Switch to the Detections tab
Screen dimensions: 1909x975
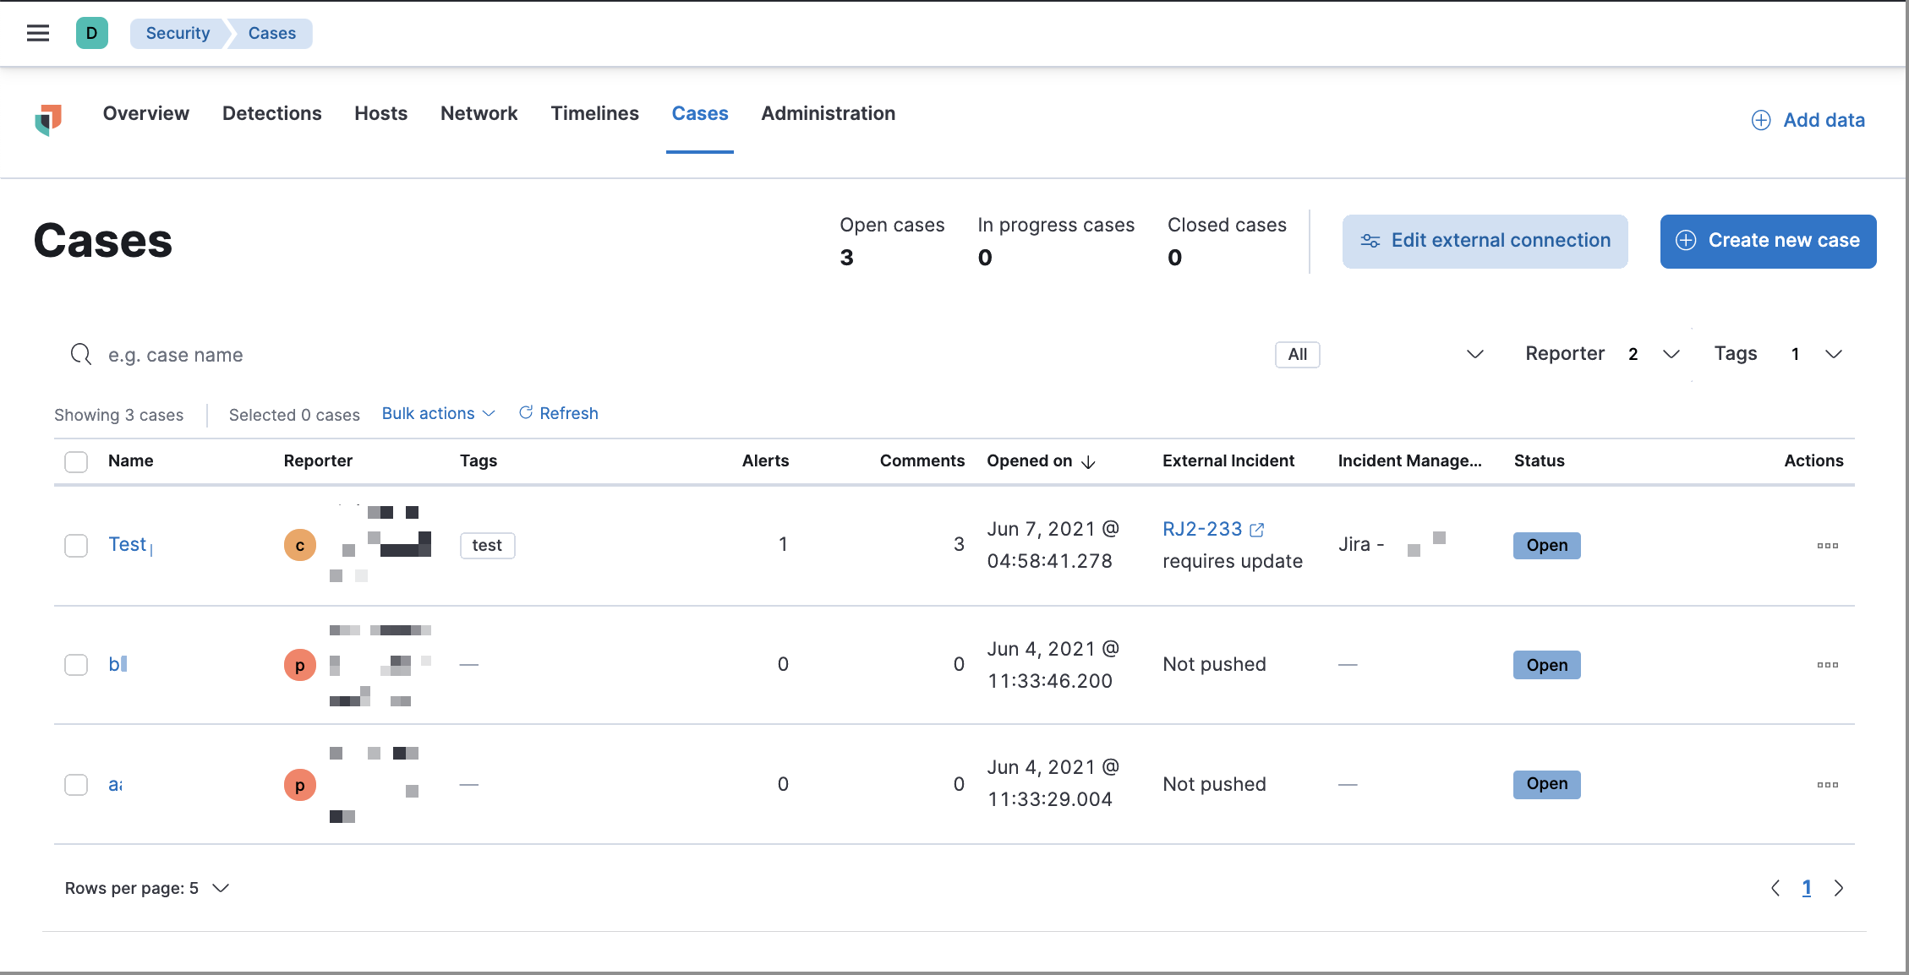point(271,112)
